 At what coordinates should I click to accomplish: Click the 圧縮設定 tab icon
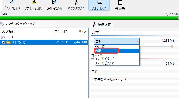click(94, 24)
